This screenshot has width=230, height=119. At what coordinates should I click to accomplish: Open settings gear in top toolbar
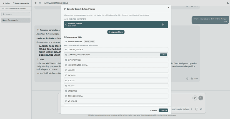pos(36,3)
